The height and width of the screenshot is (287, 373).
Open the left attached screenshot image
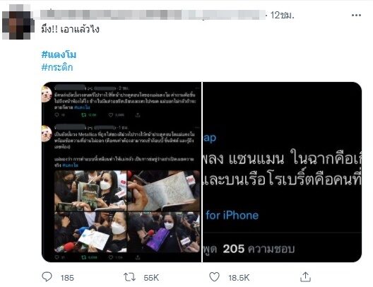point(122,172)
